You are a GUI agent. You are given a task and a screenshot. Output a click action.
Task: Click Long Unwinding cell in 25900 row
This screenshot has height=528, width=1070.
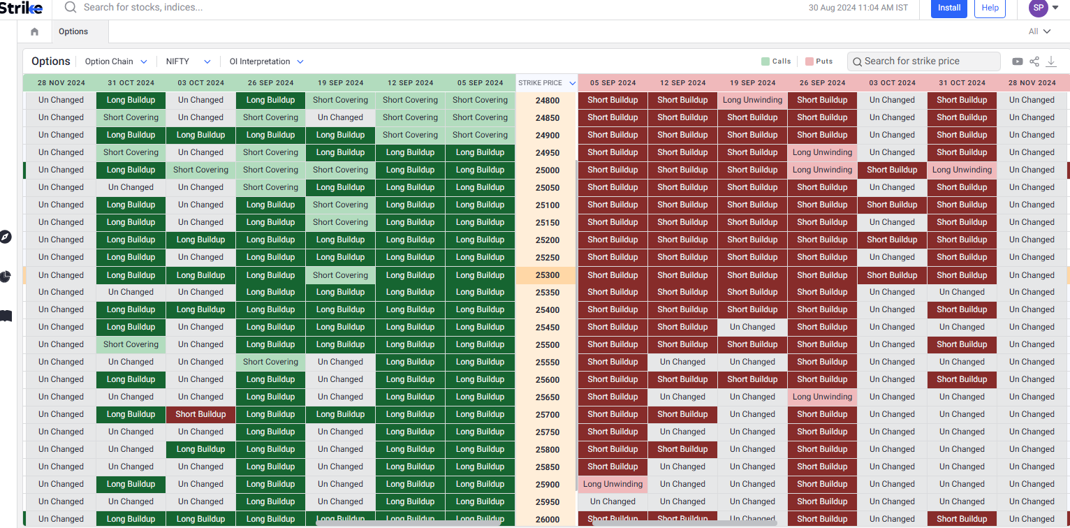[613, 484]
